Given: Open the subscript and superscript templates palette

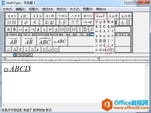Looking at the screenshot, I should (x=37, y=22).
